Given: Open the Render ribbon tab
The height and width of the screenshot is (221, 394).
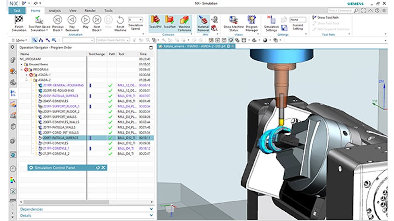Looking at the screenshot, I should pyautogui.click(x=90, y=11).
